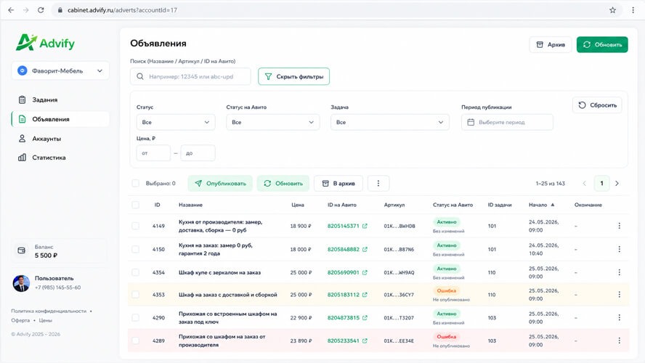Image resolution: width=645 pixels, height=363 pixels.
Task: Click the calendar icon in period field
Action: 471,122
